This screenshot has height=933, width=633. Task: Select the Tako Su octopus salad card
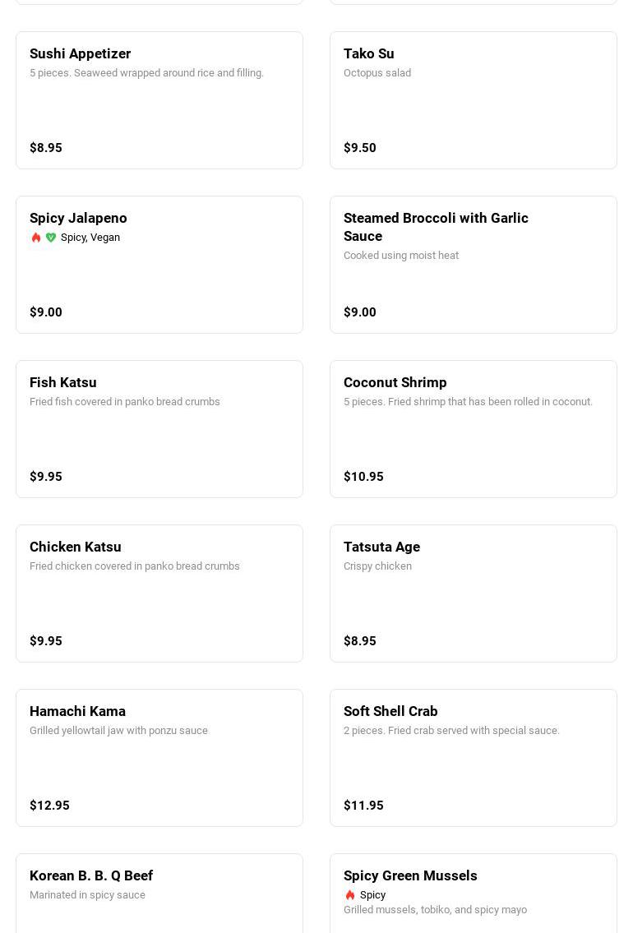474,100
